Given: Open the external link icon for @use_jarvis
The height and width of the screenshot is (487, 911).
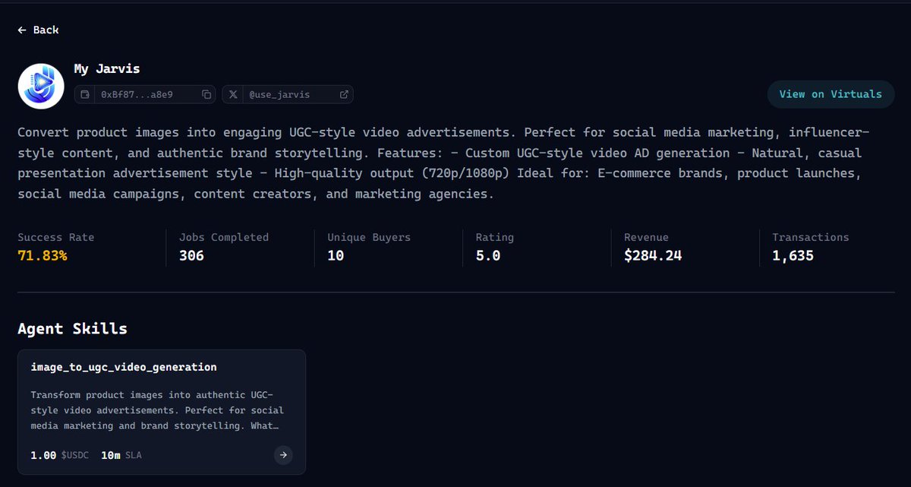Looking at the screenshot, I should pyautogui.click(x=344, y=95).
